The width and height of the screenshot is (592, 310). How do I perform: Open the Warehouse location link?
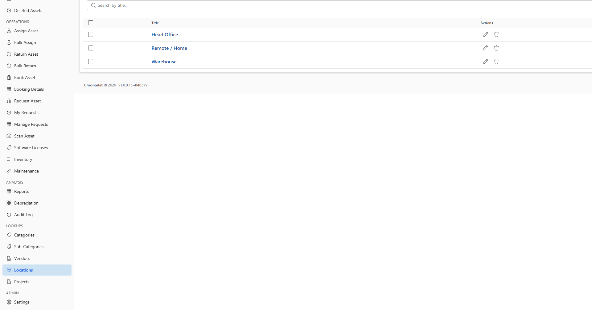(164, 62)
